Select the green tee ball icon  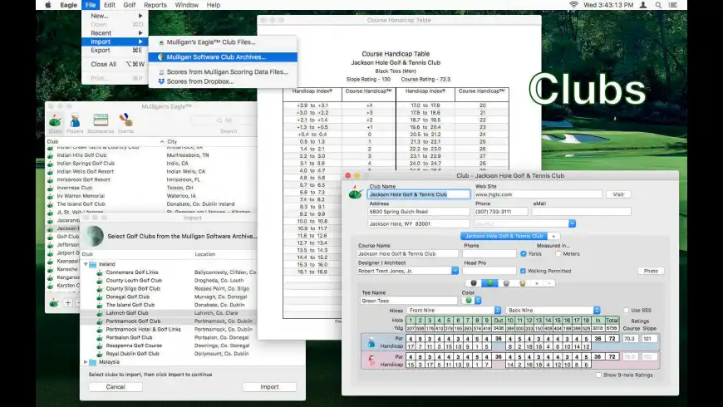(489, 283)
